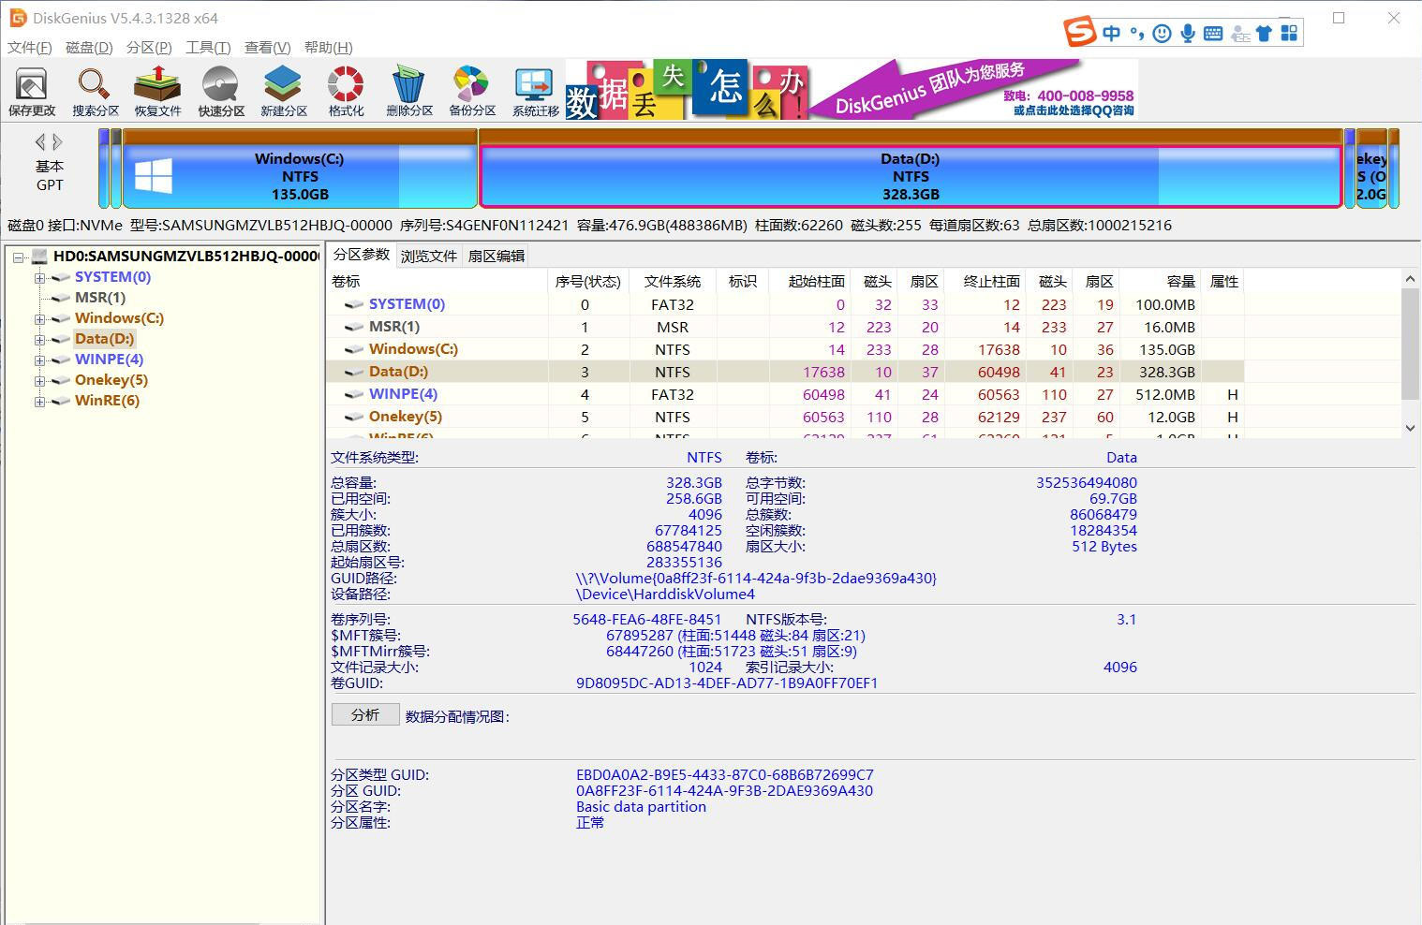Select the Windows(C:) partition bar in disk map

(300, 176)
